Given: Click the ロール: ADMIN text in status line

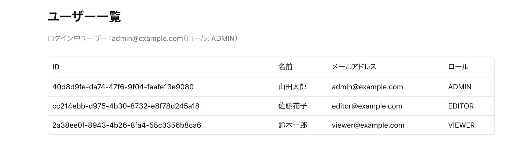Looking at the screenshot, I should pos(211,38).
